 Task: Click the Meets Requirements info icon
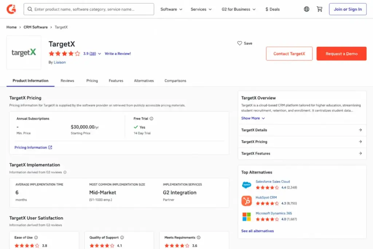[199, 237]
